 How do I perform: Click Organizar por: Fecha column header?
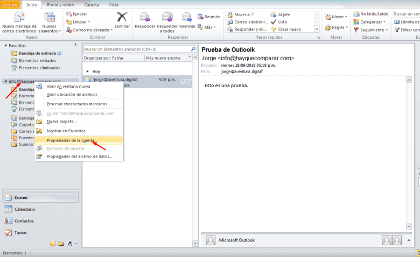(103, 58)
